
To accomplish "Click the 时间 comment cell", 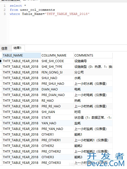I will [x=93, y=112].
